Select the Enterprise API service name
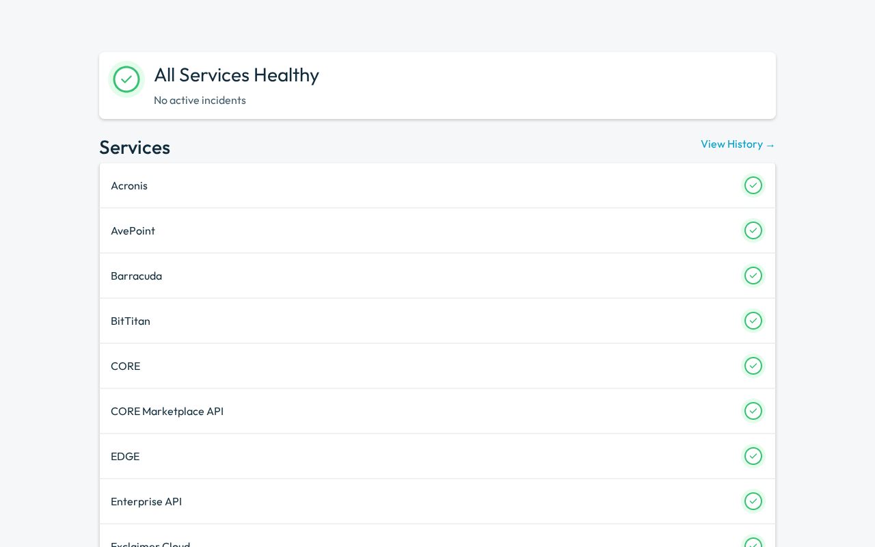Viewport: 875px width, 547px height. pyautogui.click(x=146, y=501)
